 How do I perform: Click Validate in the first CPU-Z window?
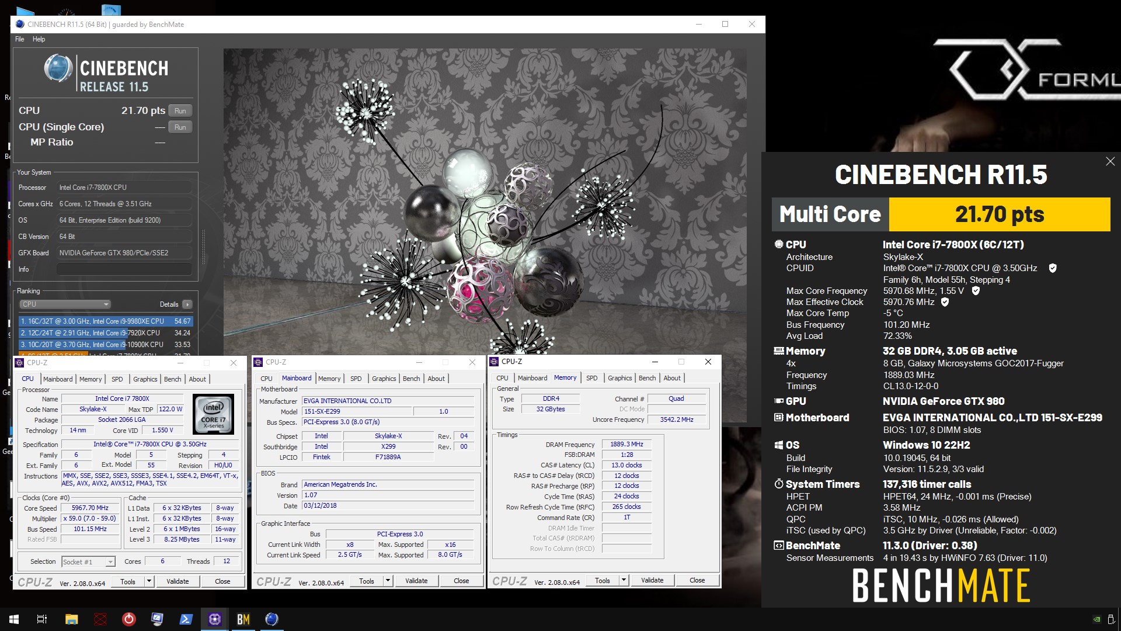pyautogui.click(x=177, y=581)
